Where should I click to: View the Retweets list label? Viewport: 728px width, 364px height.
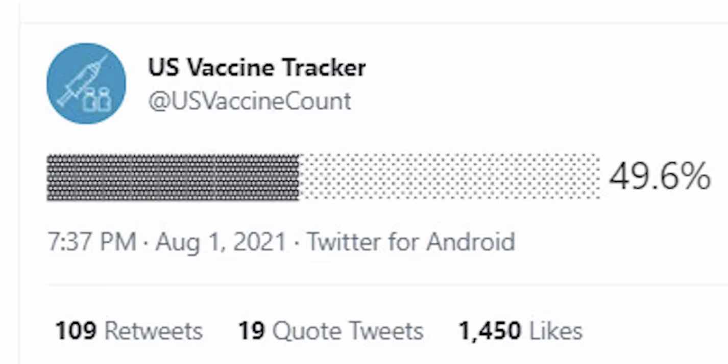tap(154, 331)
